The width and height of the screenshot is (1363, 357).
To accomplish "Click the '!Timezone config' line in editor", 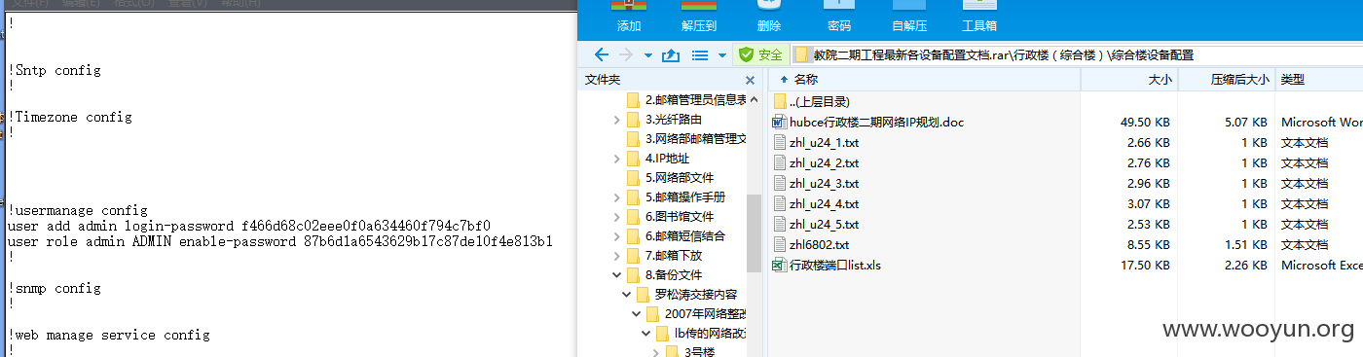I will (x=70, y=117).
